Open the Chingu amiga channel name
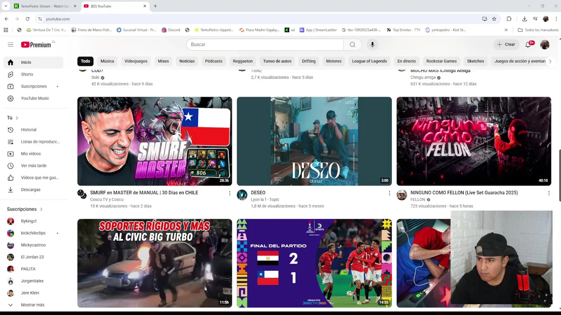Viewport: 561px width, 315px height. coord(423,77)
